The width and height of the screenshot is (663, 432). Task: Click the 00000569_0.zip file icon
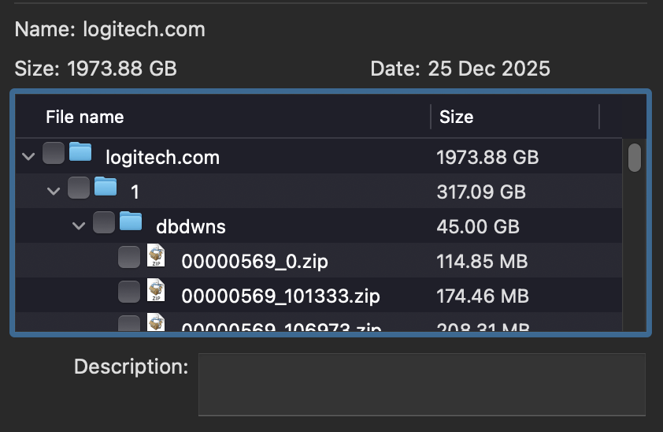click(156, 257)
